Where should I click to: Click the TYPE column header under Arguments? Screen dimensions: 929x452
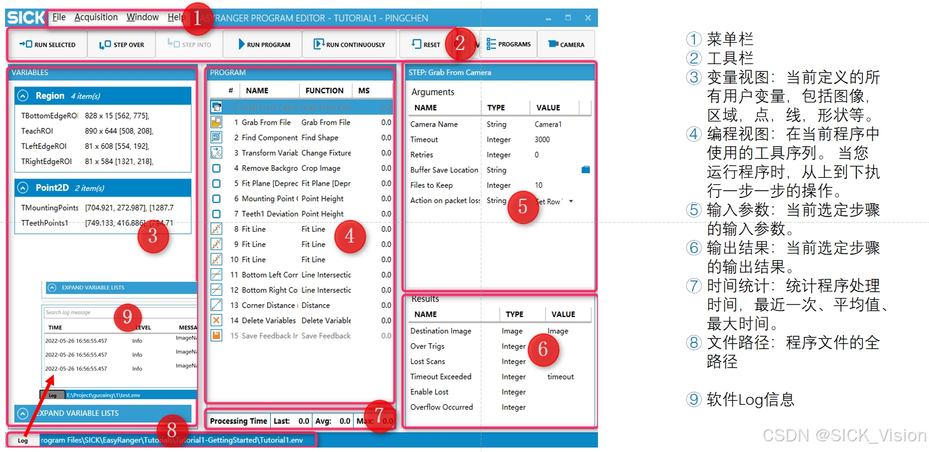(496, 107)
